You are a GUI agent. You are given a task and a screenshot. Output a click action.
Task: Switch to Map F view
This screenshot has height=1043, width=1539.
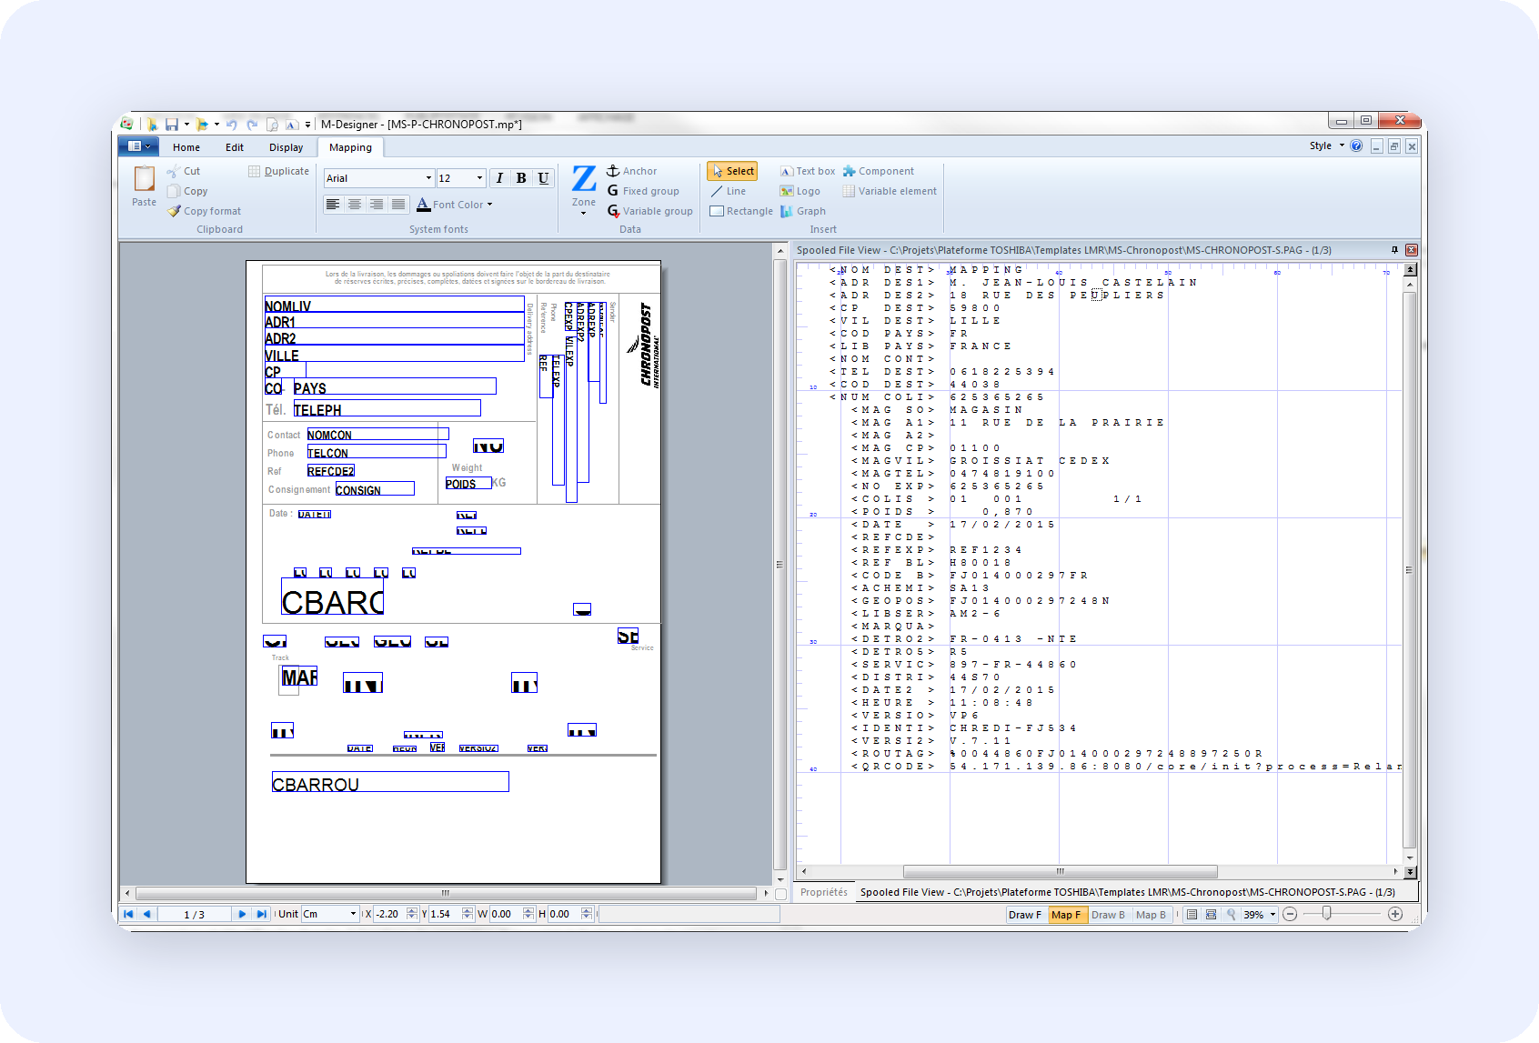click(1066, 915)
